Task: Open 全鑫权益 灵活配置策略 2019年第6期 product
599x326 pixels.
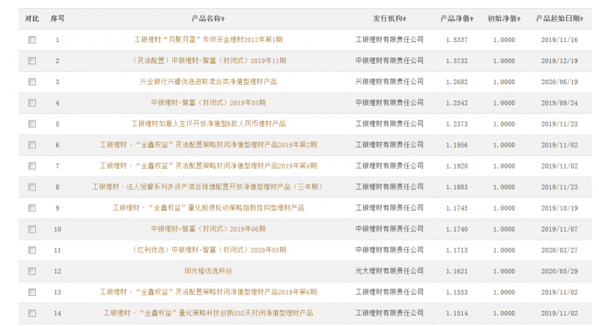Action: click(208, 292)
